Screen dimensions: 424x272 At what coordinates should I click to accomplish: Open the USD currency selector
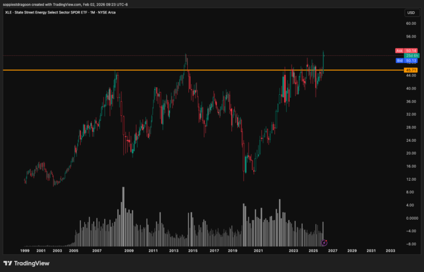(x=411, y=13)
